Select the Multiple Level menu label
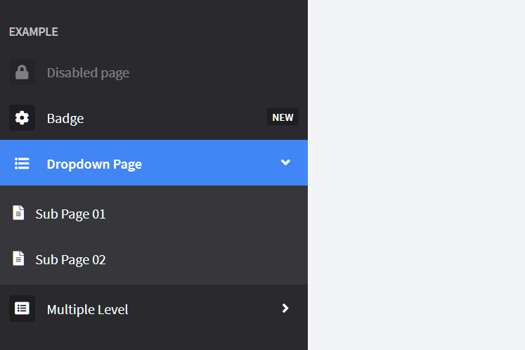The image size is (525, 350). coord(87,309)
